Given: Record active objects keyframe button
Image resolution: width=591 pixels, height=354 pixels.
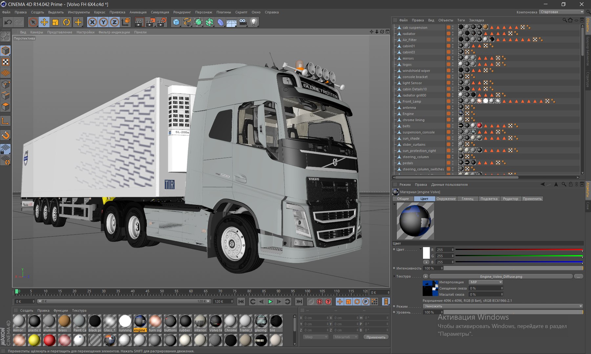Looking at the screenshot, I should point(311,302).
